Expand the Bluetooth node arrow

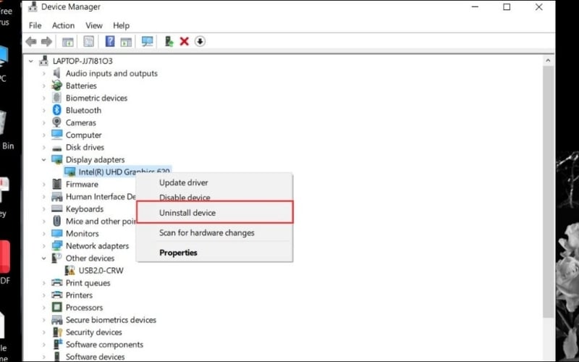click(44, 111)
